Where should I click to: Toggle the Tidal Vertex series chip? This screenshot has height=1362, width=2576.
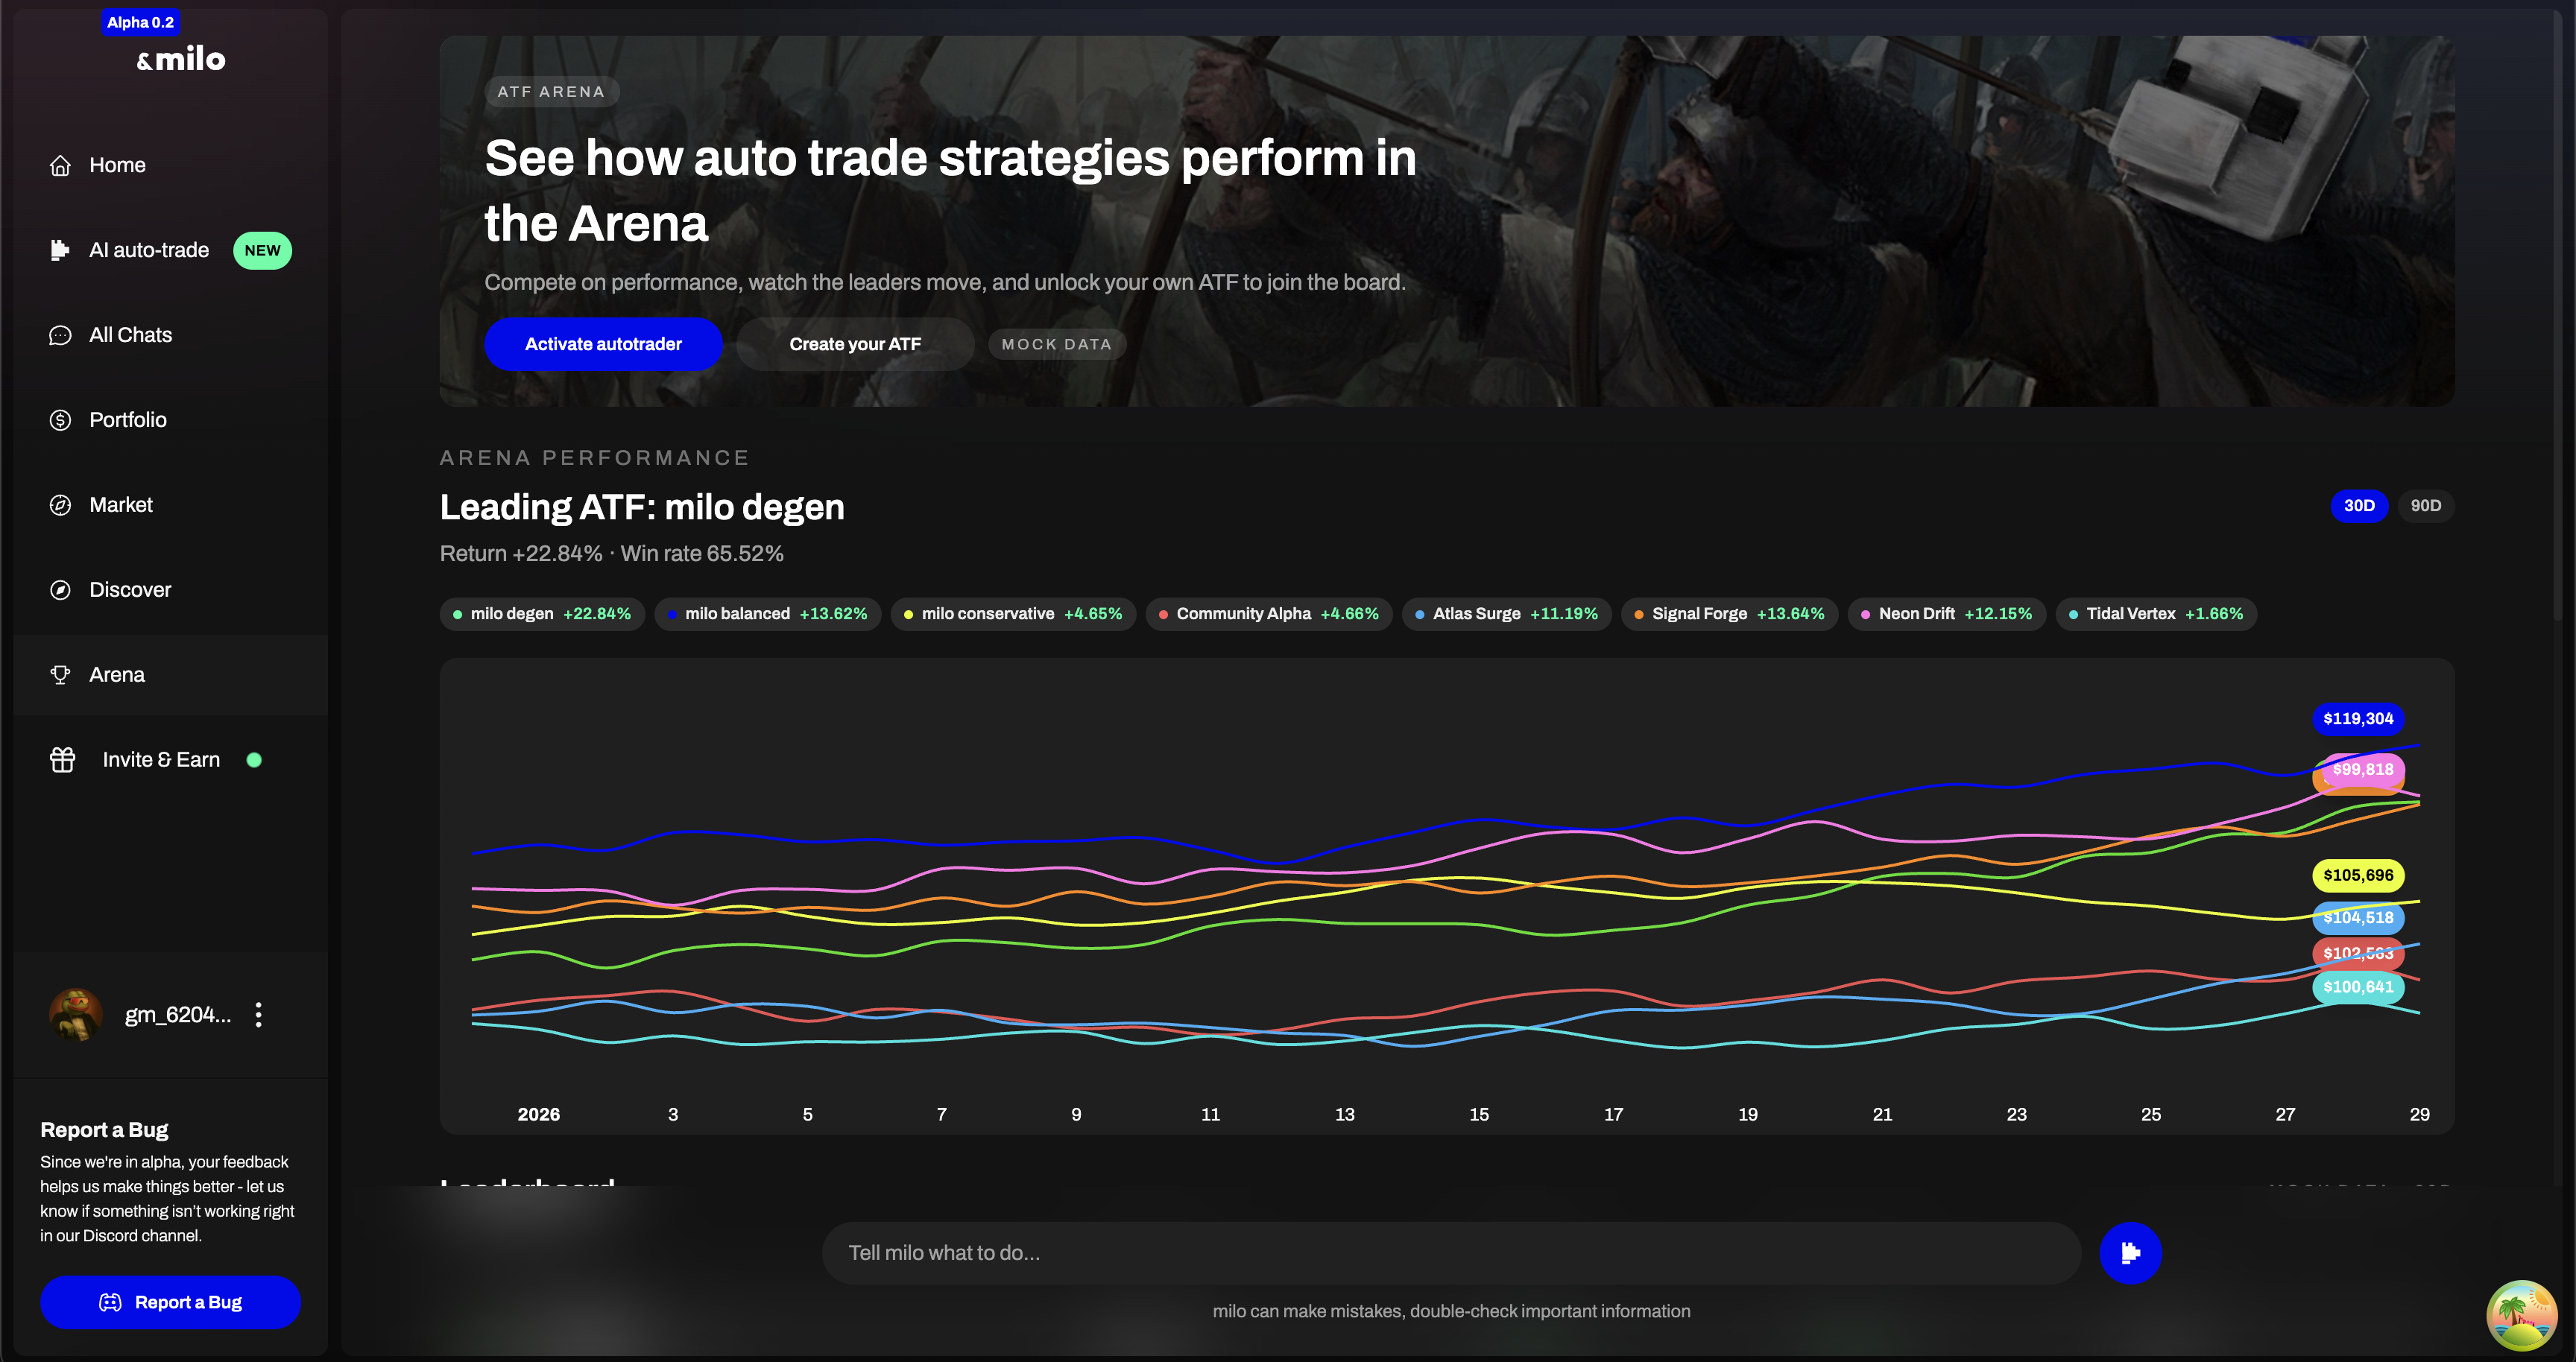2155,613
